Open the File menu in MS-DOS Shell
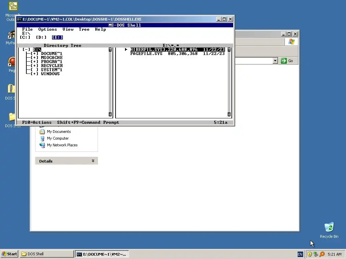This screenshot has width=346, height=259. [27, 29]
